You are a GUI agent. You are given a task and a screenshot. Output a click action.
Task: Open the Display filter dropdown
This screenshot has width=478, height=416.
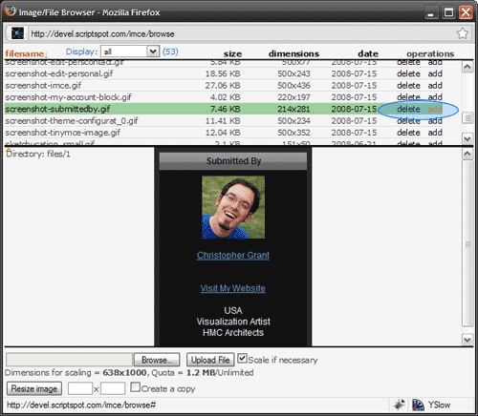(x=130, y=52)
